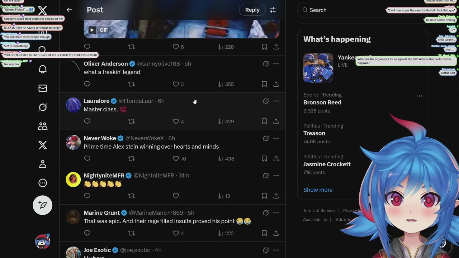The image size is (459, 258).
Task: Open Profile person icon in sidebar
Action: [x=43, y=164]
